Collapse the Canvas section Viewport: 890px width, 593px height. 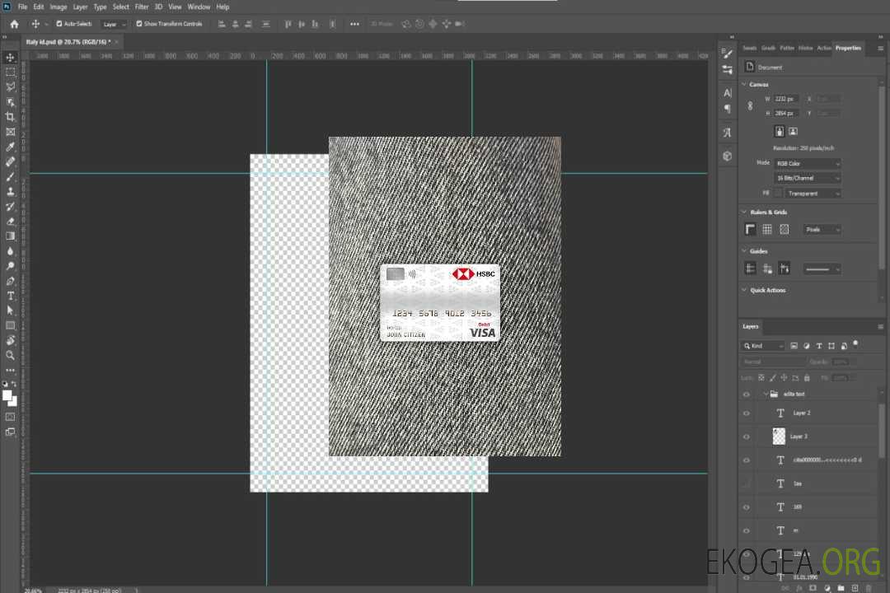coord(744,84)
